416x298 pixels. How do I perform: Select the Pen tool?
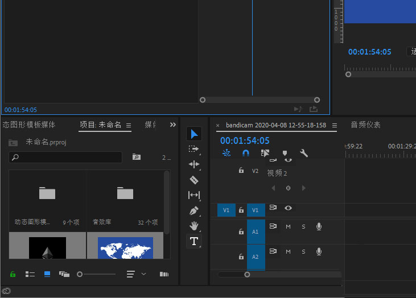pyautogui.click(x=194, y=210)
